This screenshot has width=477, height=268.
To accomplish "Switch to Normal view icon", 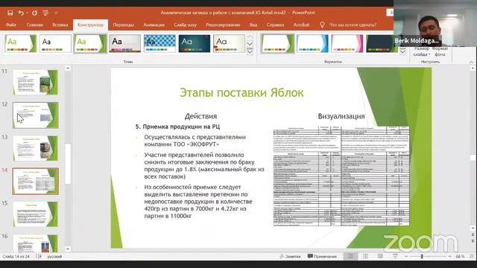I will click(350, 256).
